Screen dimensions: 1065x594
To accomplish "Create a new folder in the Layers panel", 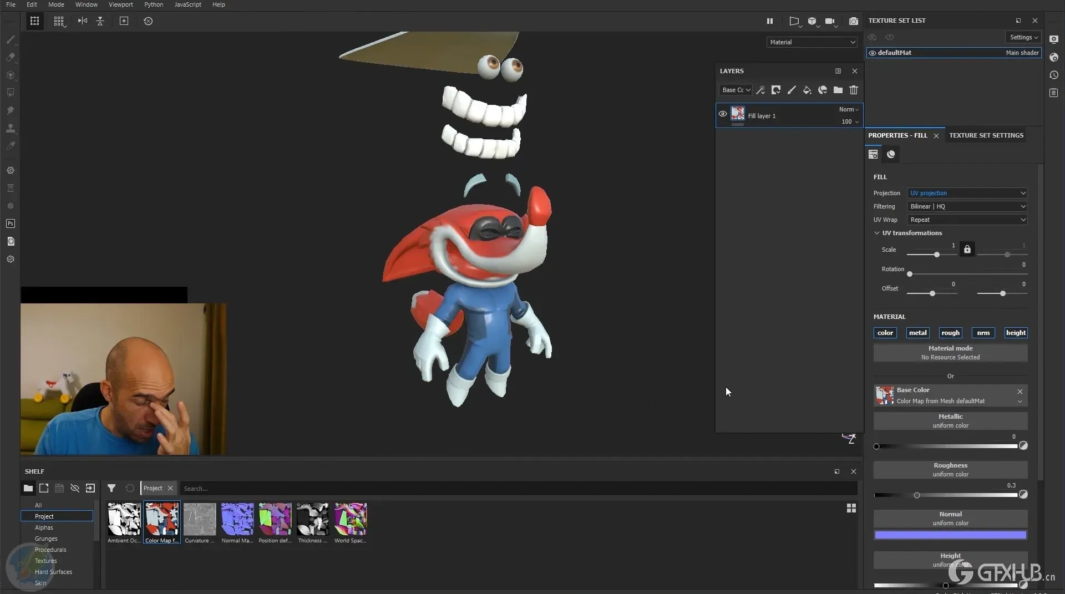I will point(838,90).
